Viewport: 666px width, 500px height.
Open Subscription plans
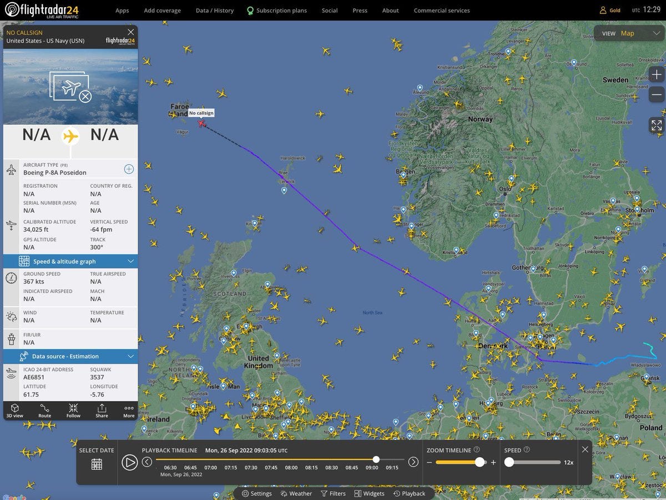276,11
